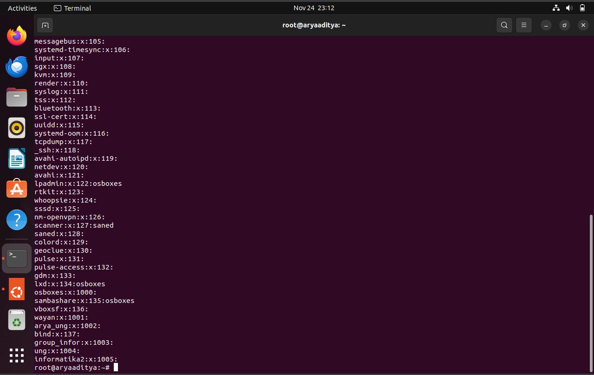Click the line geoclue:x:130:

pos(64,250)
